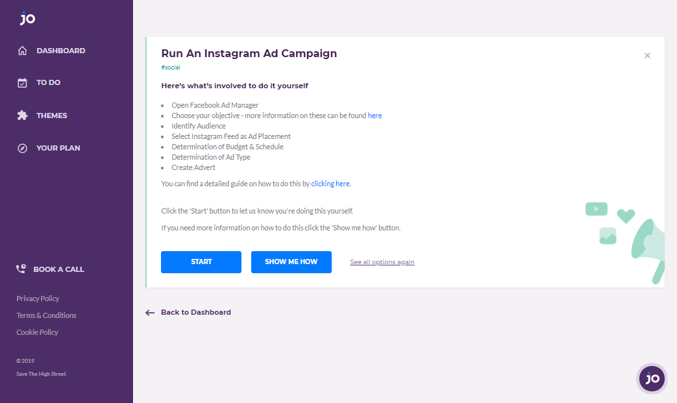Click the Themes puzzle piece icon
This screenshot has width=677, height=403.
[x=23, y=116]
